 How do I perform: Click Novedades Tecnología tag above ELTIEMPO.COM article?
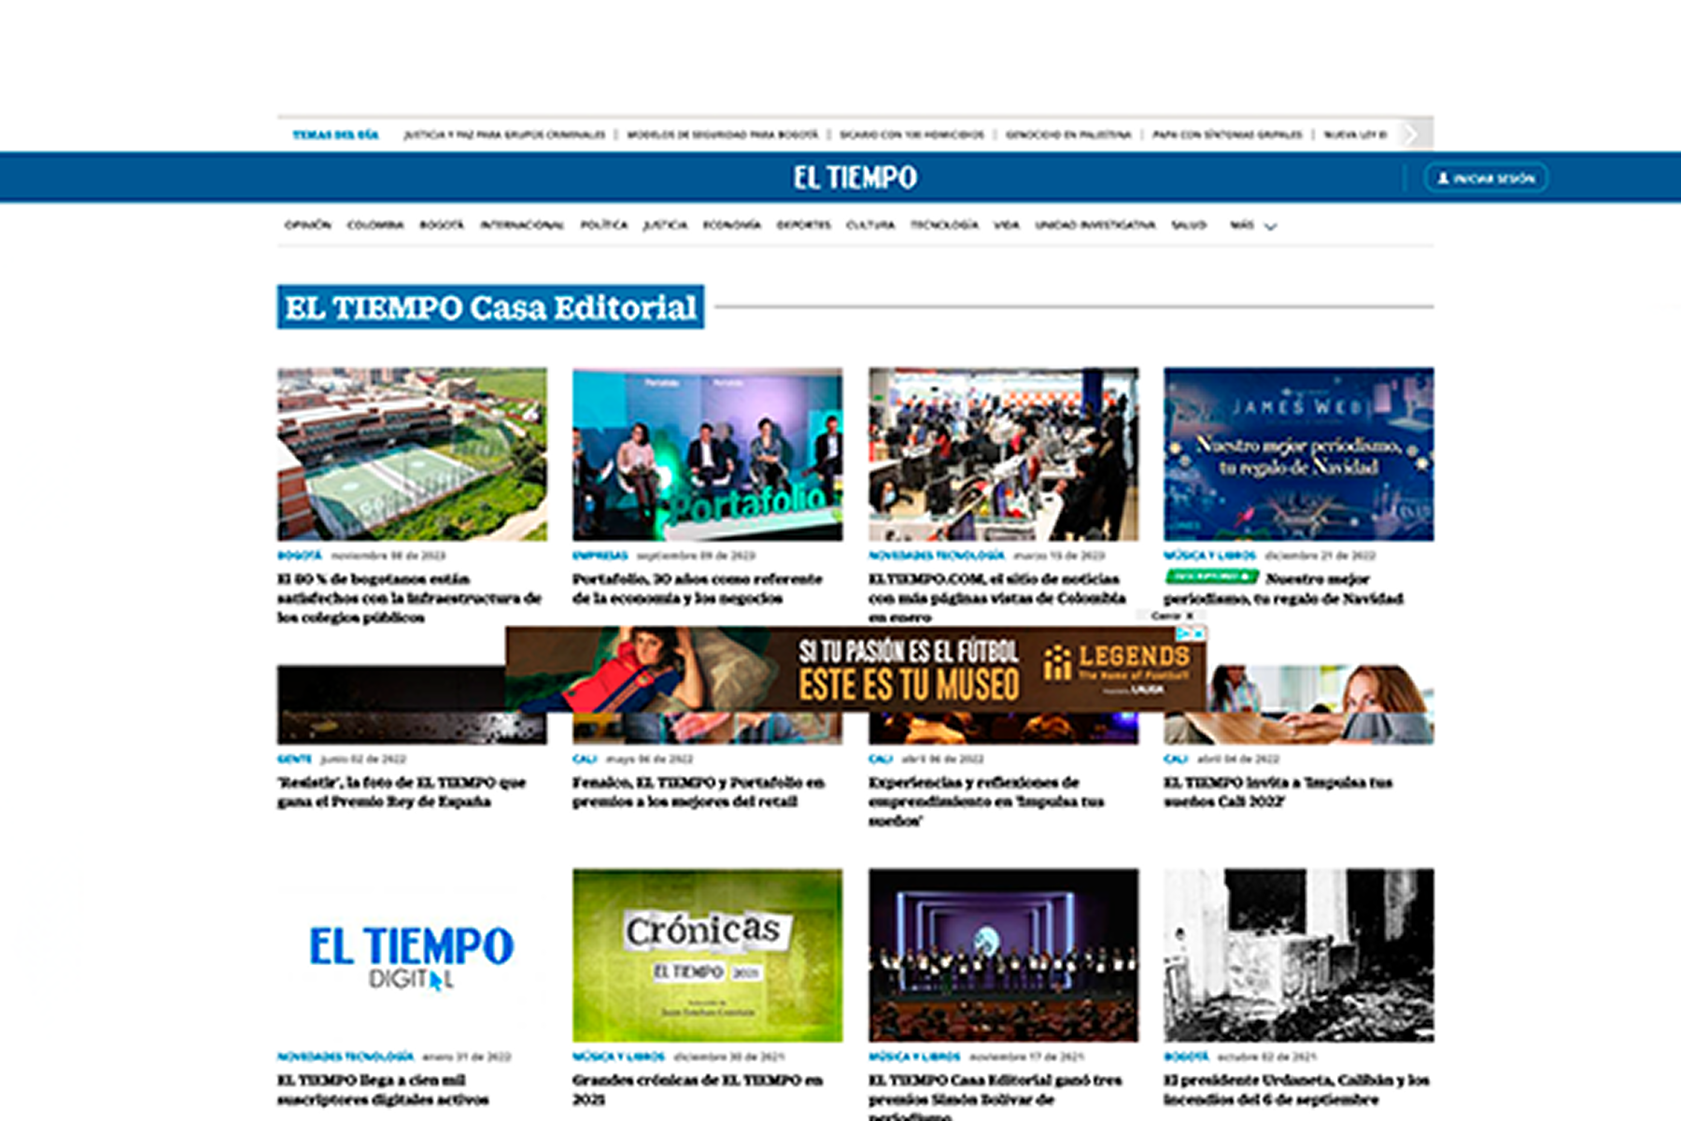coord(936,556)
